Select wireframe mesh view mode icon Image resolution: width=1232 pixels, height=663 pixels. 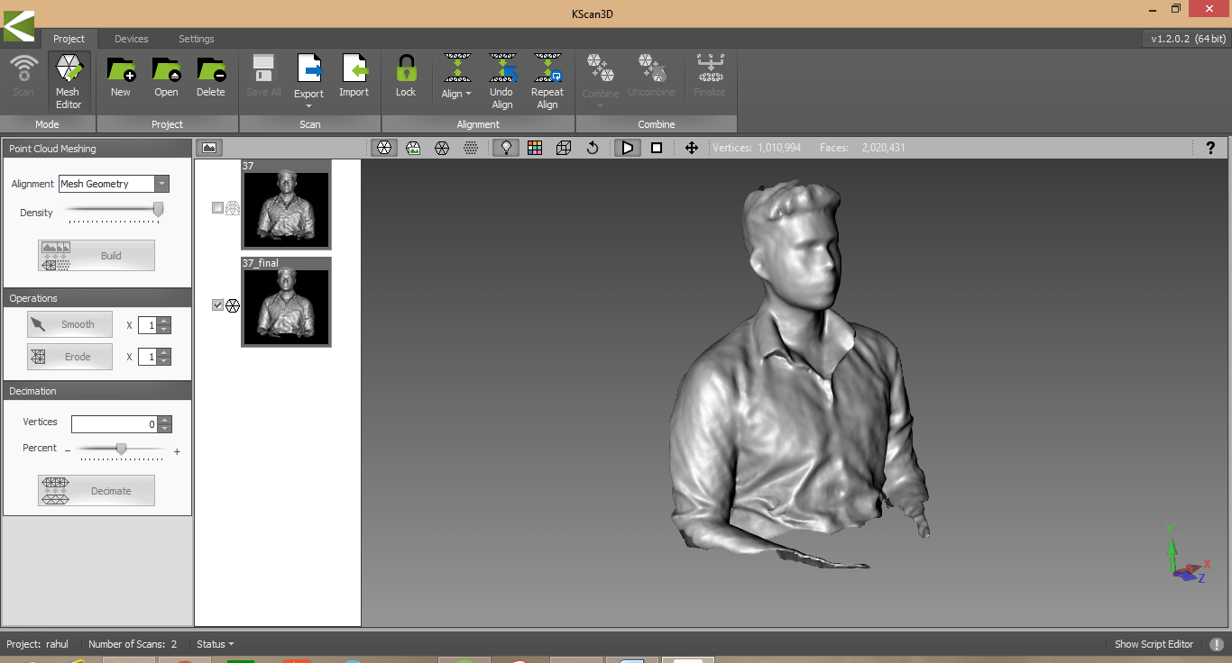pos(442,148)
